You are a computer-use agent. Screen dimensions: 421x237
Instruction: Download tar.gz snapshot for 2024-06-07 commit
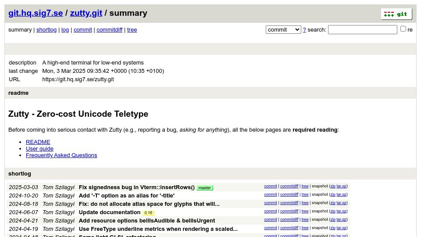[x=341, y=211]
